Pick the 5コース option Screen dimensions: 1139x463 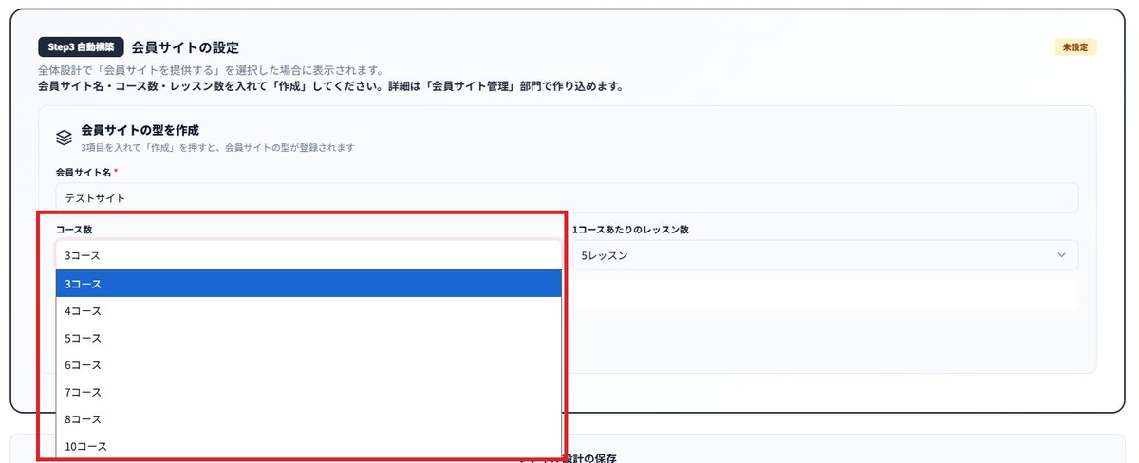tap(308, 338)
